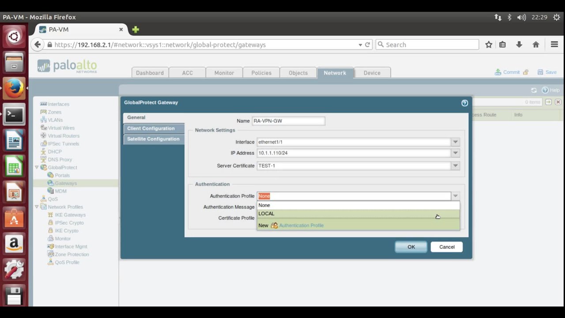Viewport: 565px width, 318px height.
Task: Expand the Server Certificate dropdown arrow
Action: click(455, 166)
